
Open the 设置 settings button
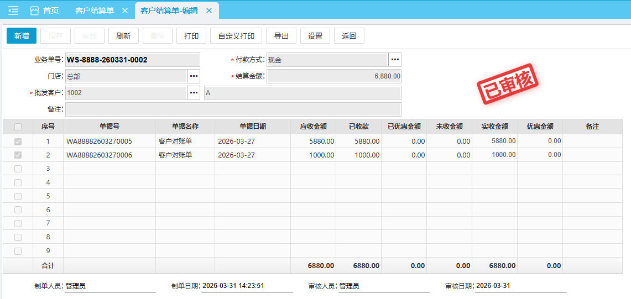point(315,36)
